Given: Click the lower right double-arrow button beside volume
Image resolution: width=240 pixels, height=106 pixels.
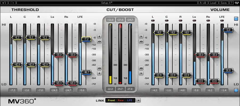Looking at the screenshot, I should [141, 68].
